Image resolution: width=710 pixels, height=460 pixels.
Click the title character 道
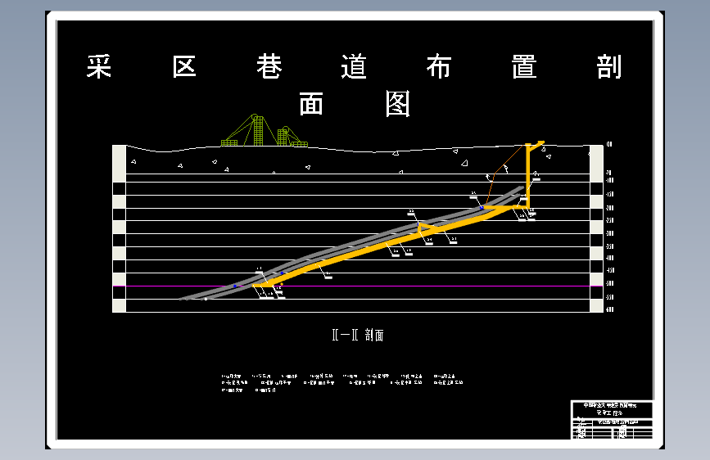[354, 66]
